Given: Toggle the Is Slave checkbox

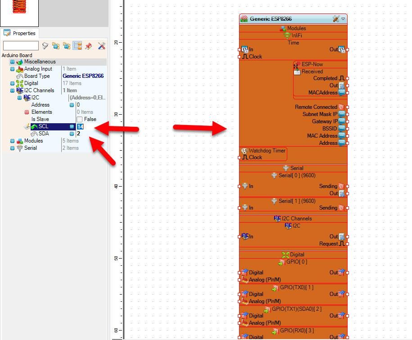Looking at the screenshot, I should pos(80,119).
